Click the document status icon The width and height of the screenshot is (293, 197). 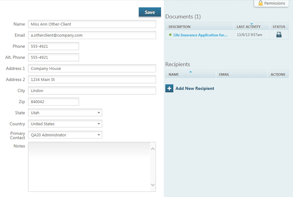tap(279, 35)
